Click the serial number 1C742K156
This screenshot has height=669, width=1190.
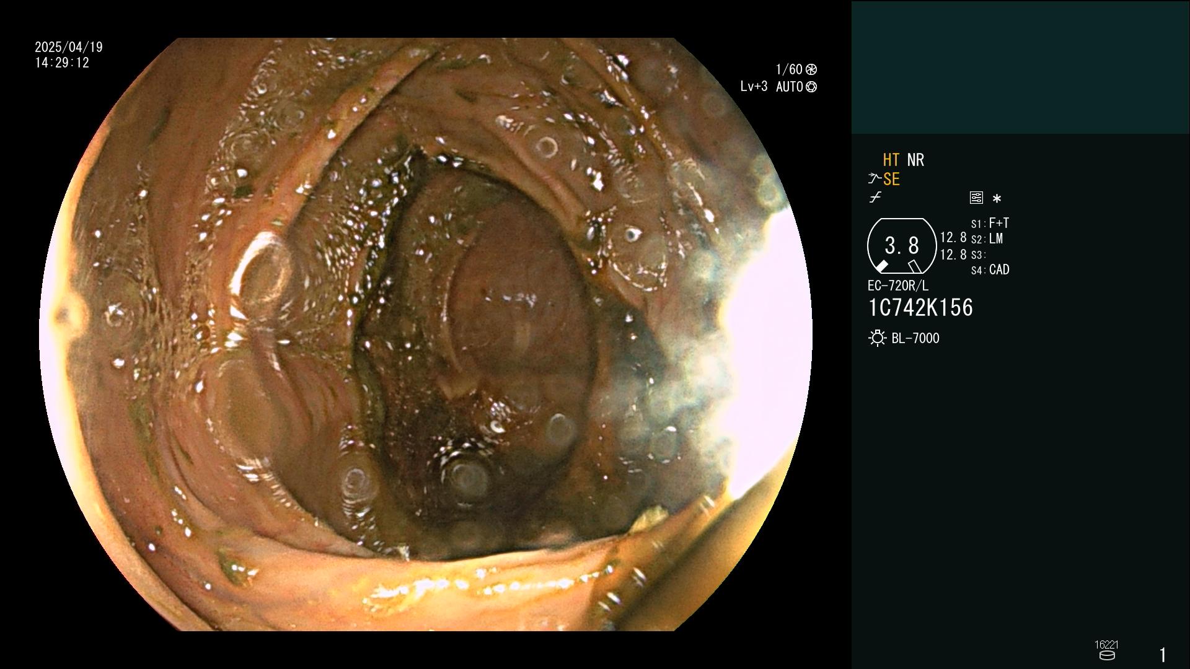click(920, 308)
